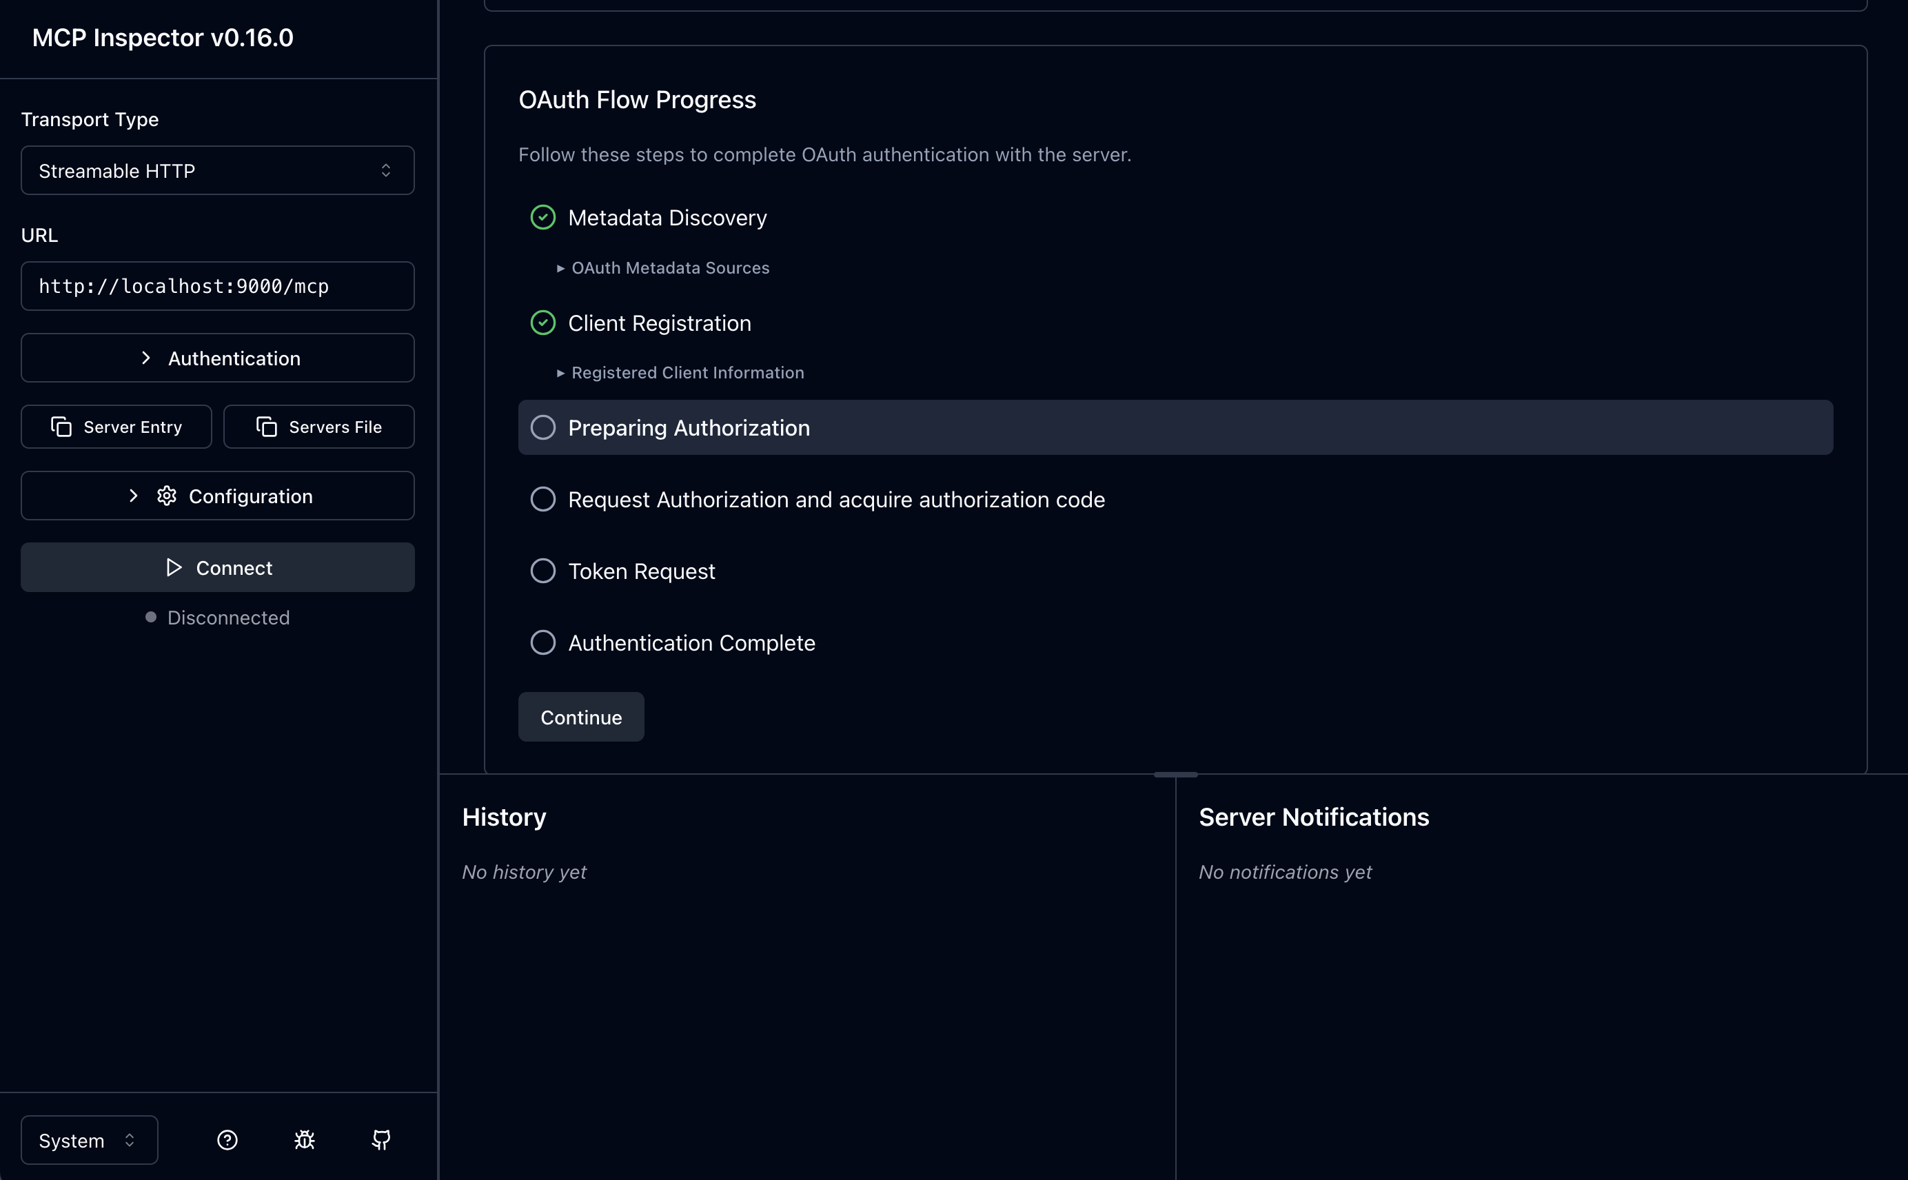Click the MCP Inspector v0.16.0 title
This screenshot has height=1180, width=1908.
pyautogui.click(x=163, y=37)
